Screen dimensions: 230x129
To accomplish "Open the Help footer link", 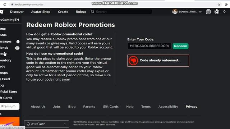I will point(130,107).
